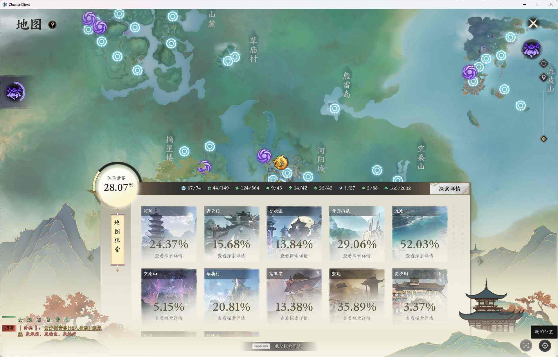Click the 摘星楼 map label
Viewport: 558px width, 357px height.
tap(170, 148)
